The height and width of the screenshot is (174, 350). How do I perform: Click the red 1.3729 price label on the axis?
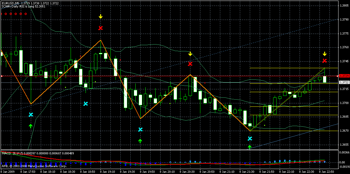click(x=344, y=76)
